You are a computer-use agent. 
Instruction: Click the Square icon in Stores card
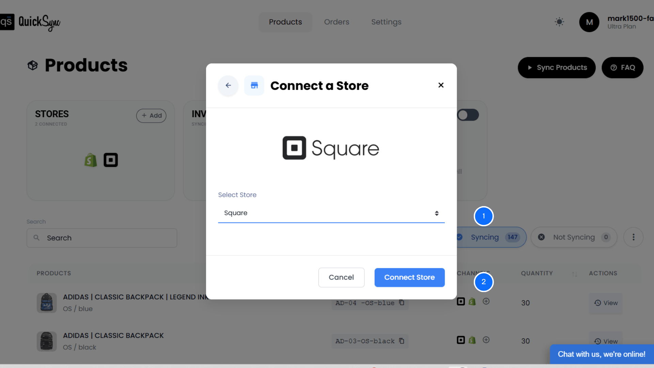click(111, 160)
